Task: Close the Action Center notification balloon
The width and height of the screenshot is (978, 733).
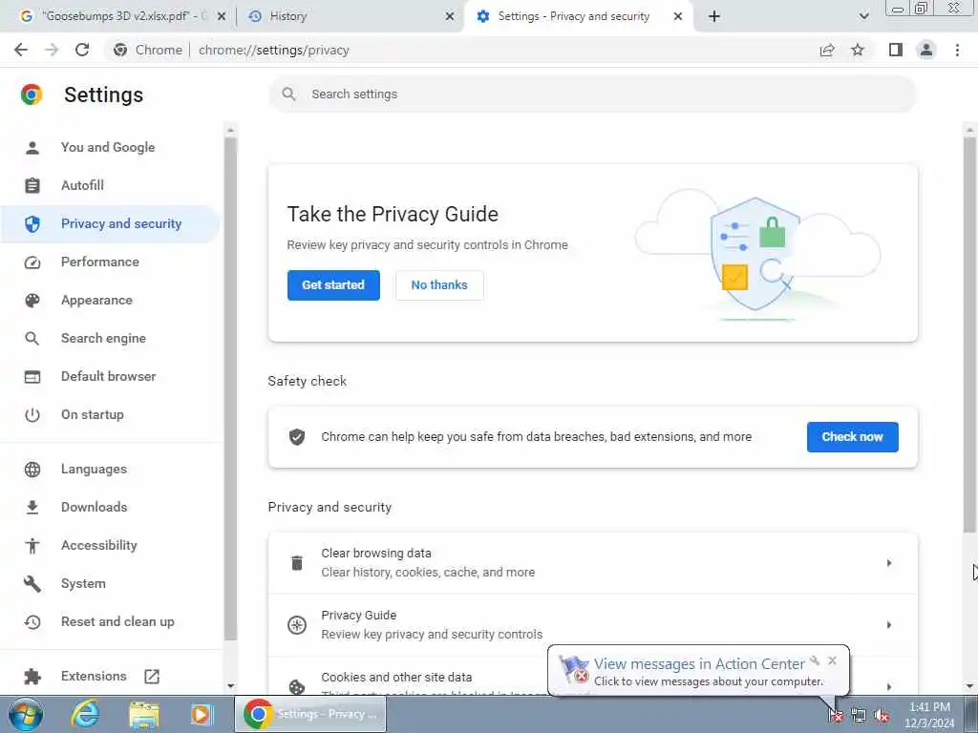Action: 832,660
